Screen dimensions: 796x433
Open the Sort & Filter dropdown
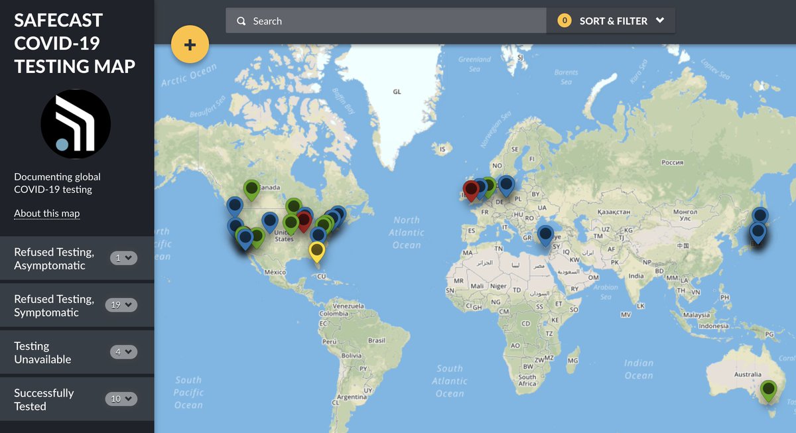[x=611, y=21]
